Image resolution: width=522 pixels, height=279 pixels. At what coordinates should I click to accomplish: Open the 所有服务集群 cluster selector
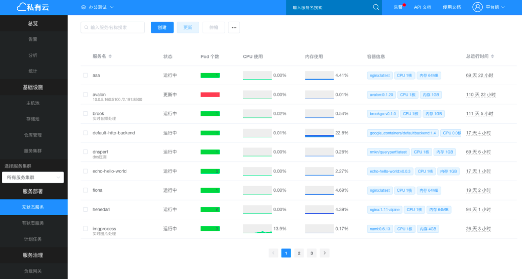(33, 177)
